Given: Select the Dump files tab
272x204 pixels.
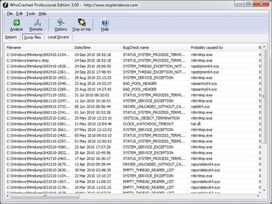Looking at the screenshot, I should point(32,37).
